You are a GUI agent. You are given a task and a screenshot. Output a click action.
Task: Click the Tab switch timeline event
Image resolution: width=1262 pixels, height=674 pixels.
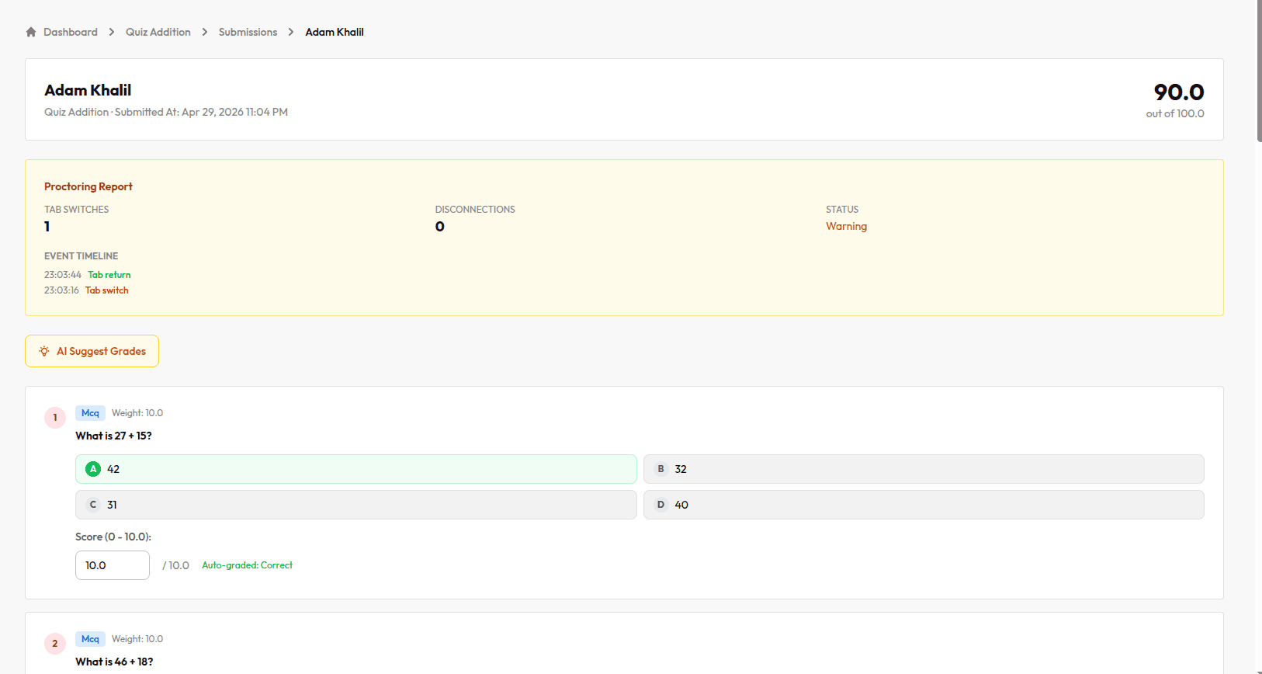107,290
